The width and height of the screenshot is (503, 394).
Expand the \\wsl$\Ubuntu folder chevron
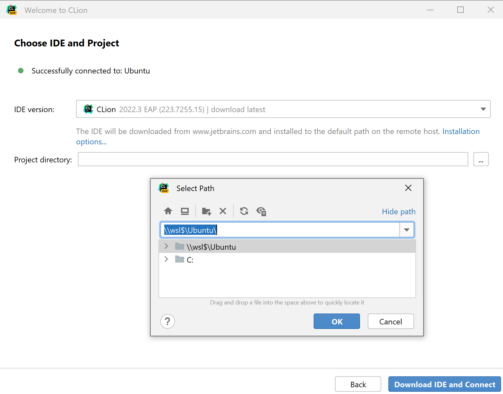tap(166, 246)
